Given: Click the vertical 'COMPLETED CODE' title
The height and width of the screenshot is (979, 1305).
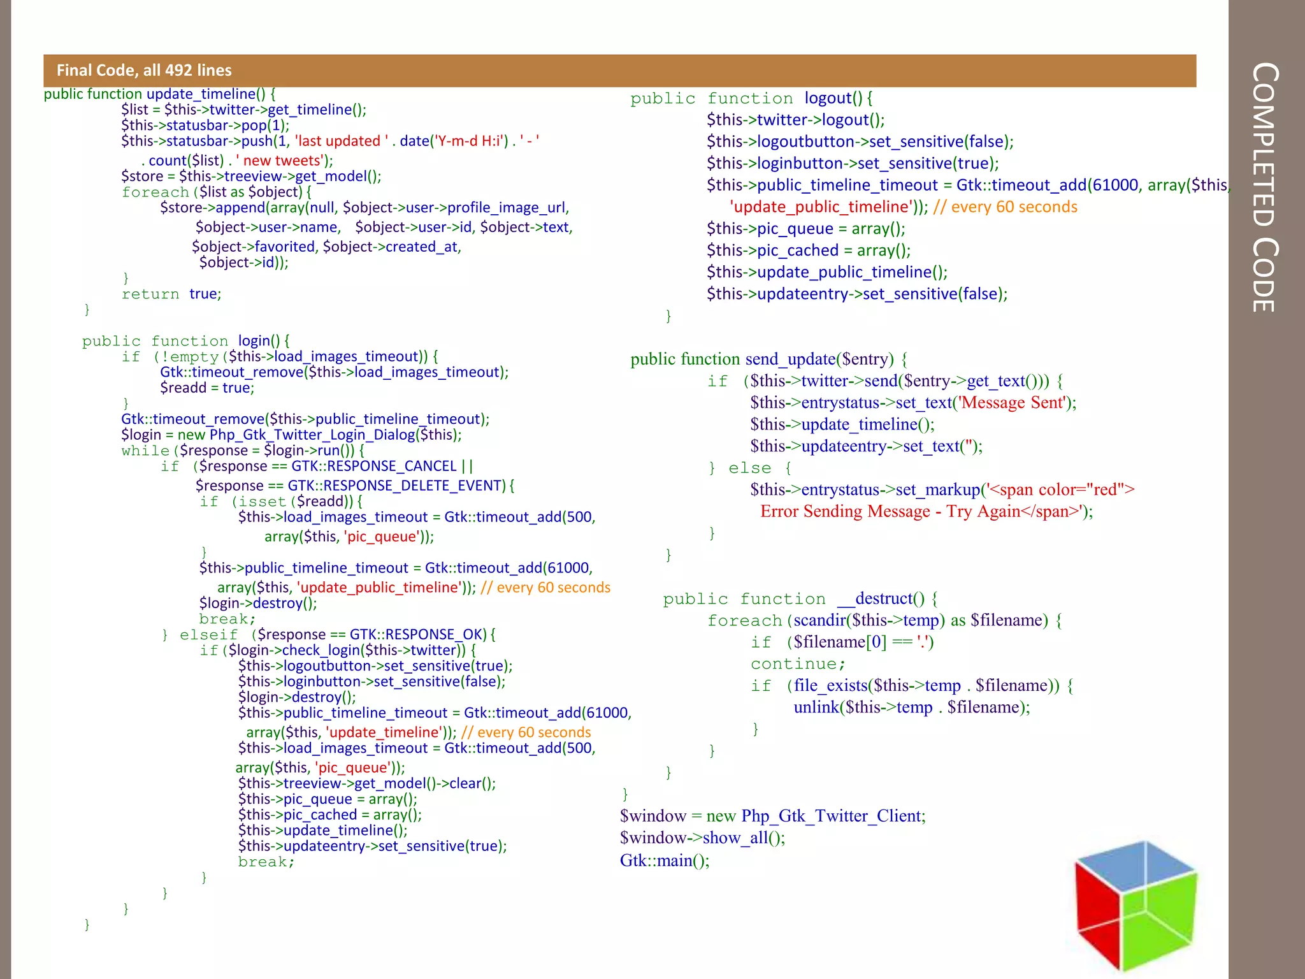Looking at the screenshot, I should point(1265,187).
